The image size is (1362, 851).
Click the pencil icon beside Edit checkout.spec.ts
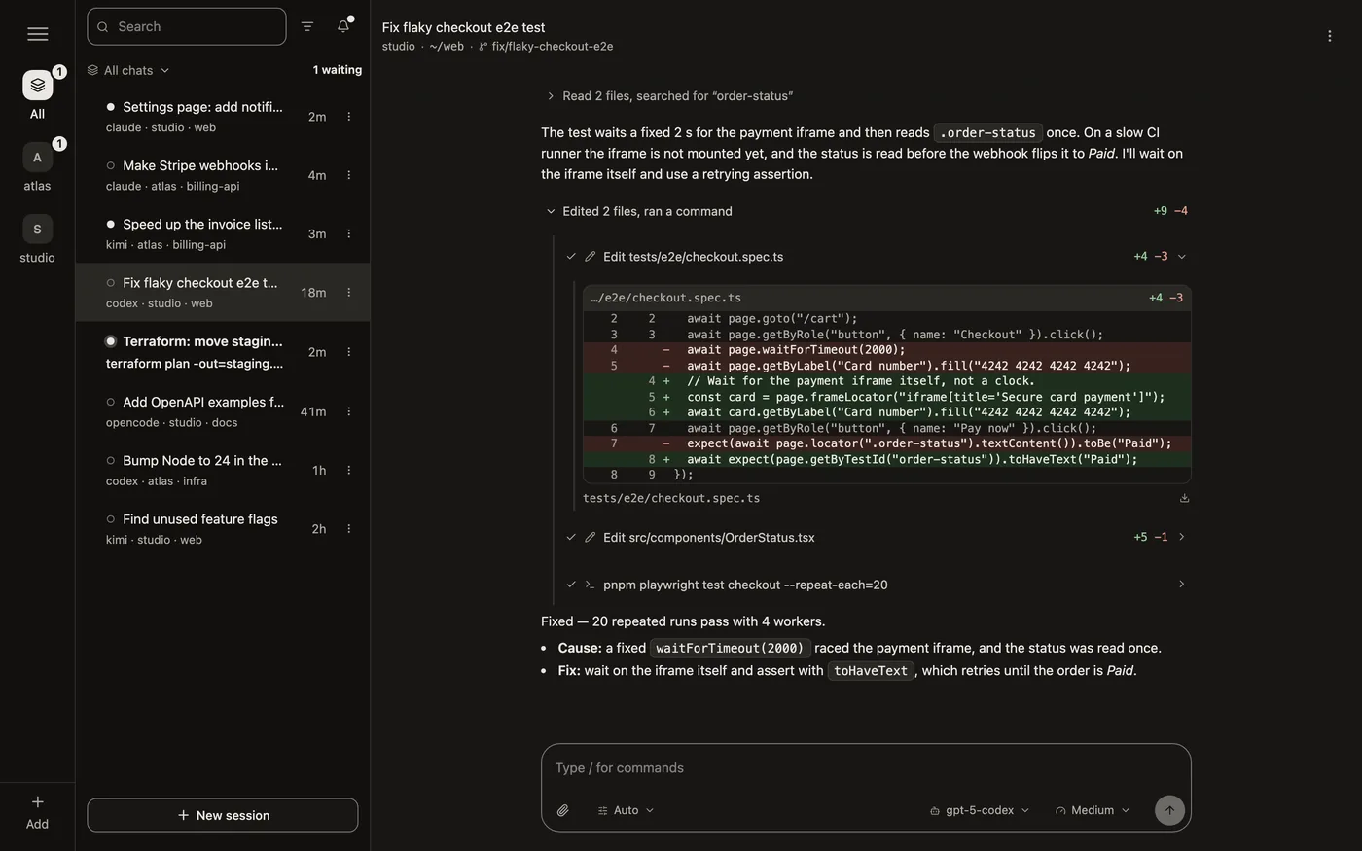590,257
